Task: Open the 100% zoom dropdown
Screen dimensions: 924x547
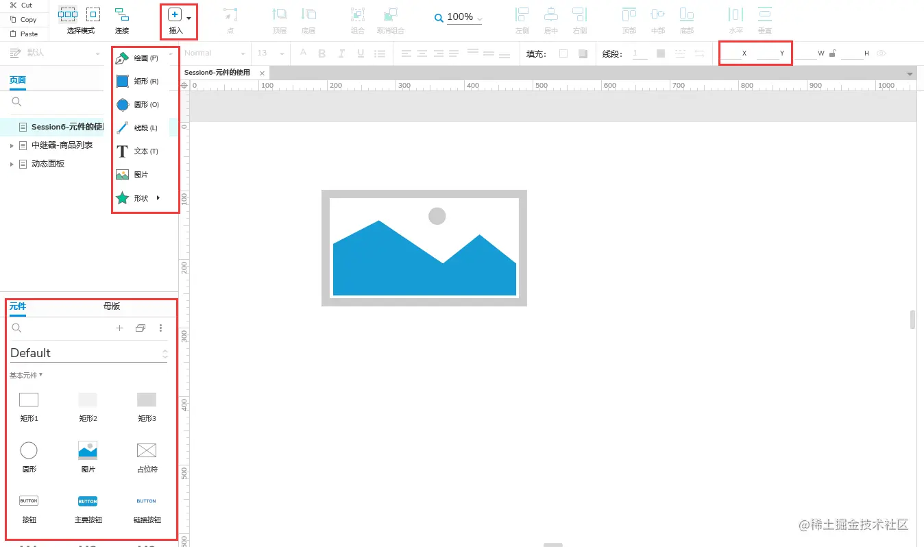Action: [478, 19]
